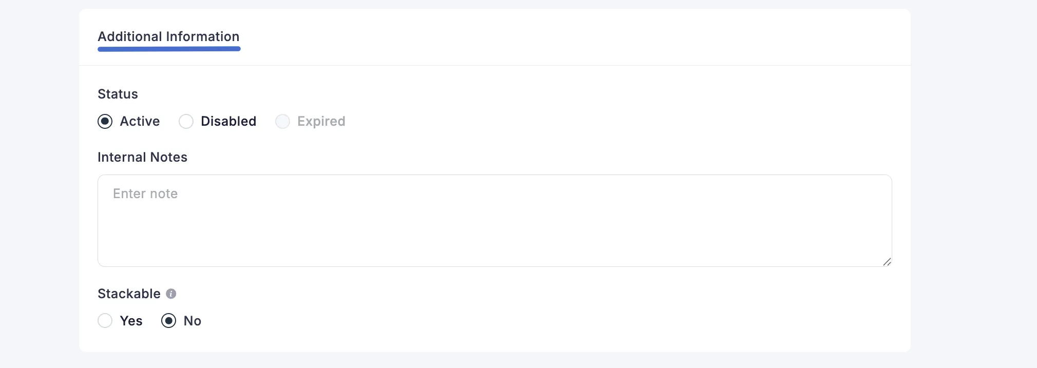This screenshot has width=1037, height=368.
Task: Set Stackable to Yes
Action: 105,320
